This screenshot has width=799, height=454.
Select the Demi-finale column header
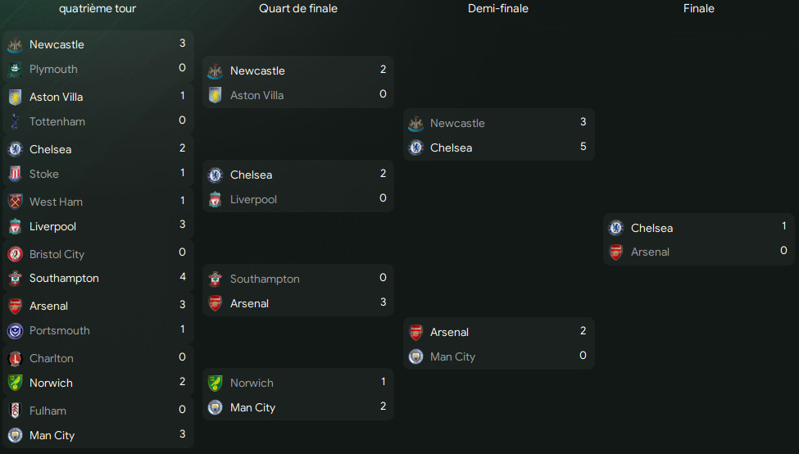point(498,9)
